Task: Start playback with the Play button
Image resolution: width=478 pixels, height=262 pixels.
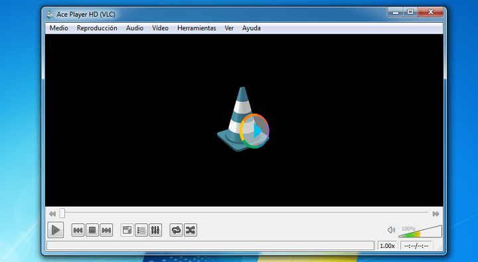Action: coord(56,230)
